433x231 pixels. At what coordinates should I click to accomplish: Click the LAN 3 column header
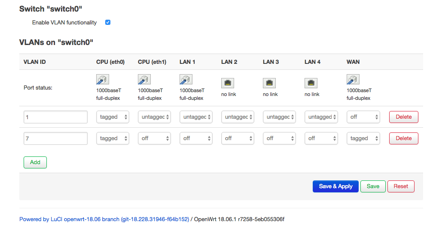pyautogui.click(x=271, y=62)
